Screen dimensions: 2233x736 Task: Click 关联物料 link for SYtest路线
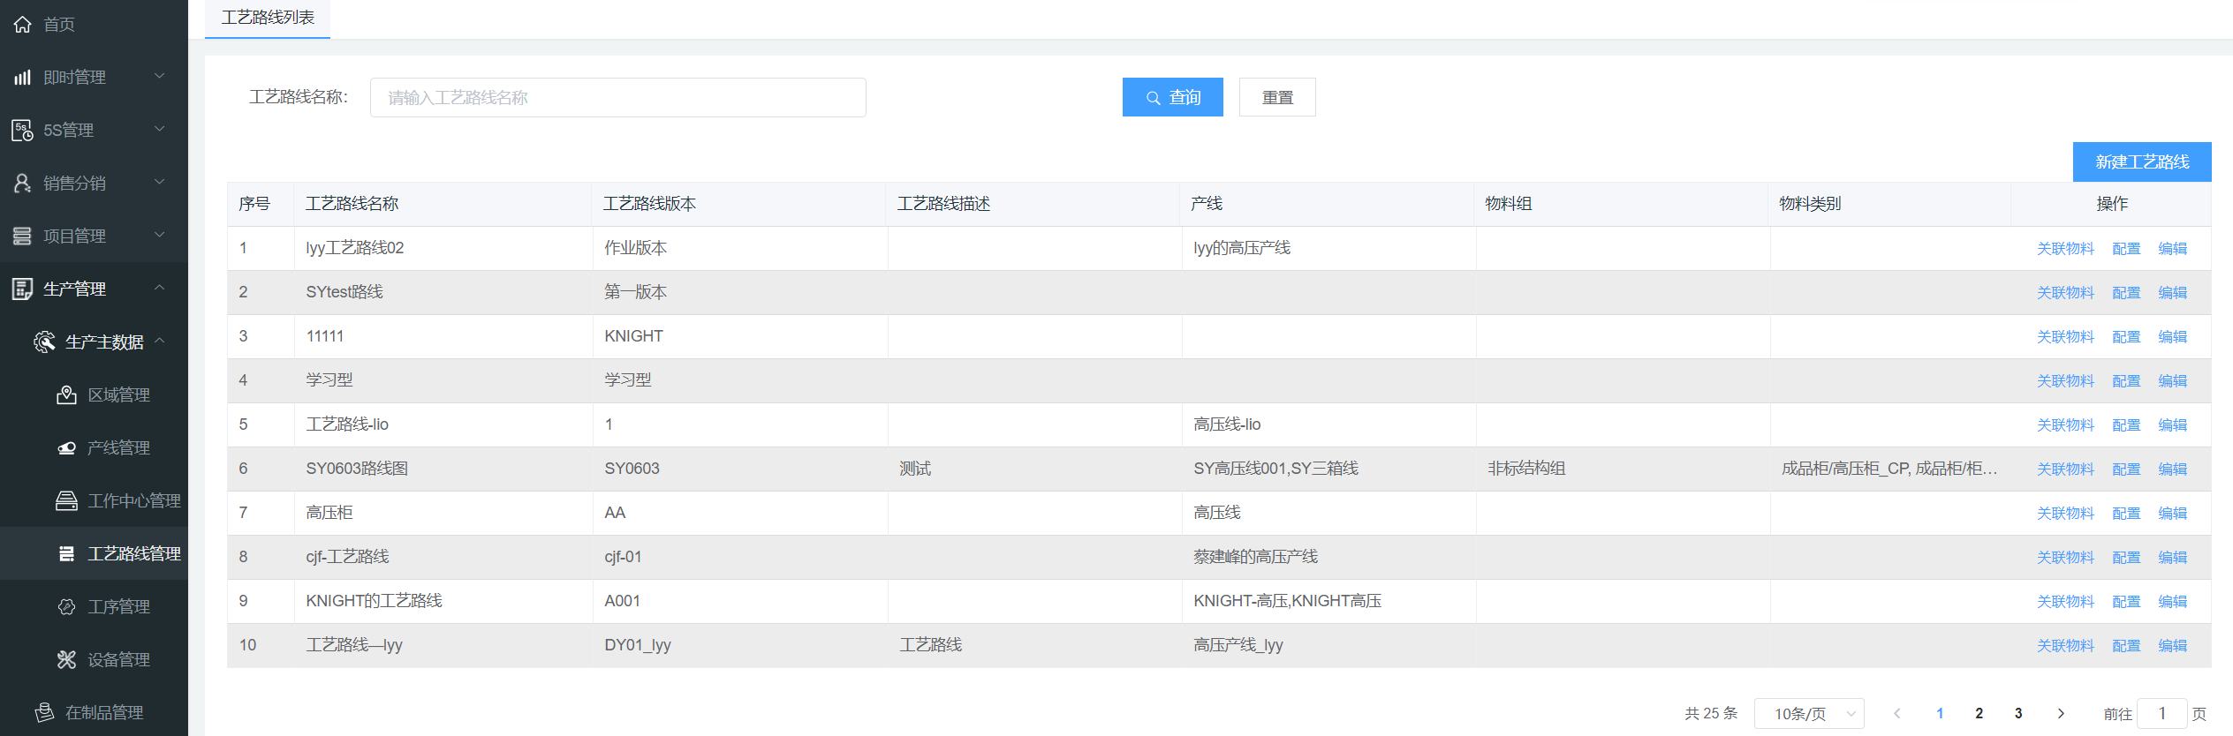tap(2065, 293)
